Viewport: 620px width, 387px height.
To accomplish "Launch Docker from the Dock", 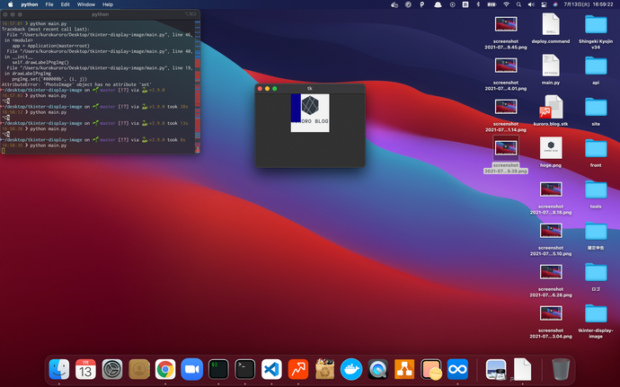I will [351, 369].
